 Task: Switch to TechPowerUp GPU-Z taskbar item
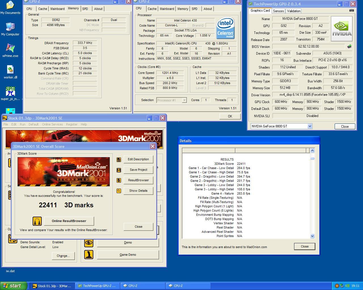97,286
